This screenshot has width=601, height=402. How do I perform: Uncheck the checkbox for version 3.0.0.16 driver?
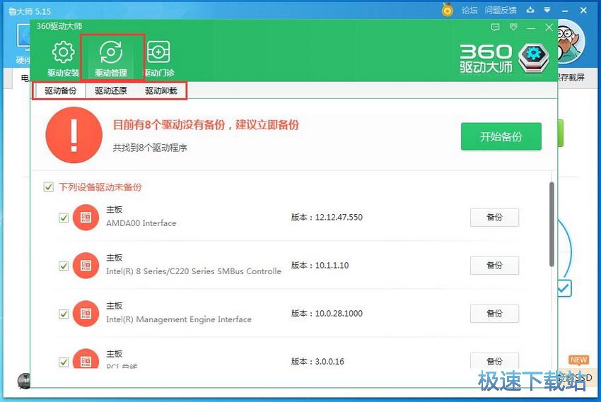click(x=64, y=362)
